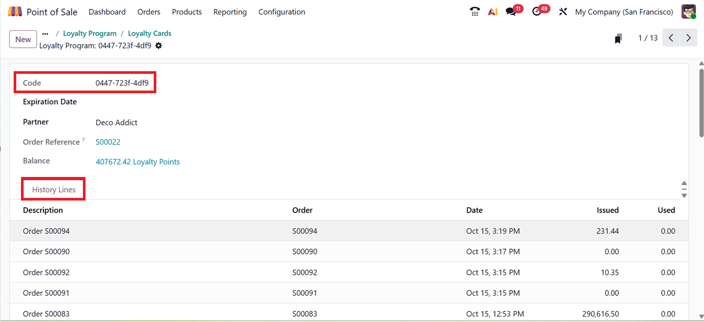Click the Point of Sale app logo
The height and width of the screenshot is (322, 704).
point(15,12)
